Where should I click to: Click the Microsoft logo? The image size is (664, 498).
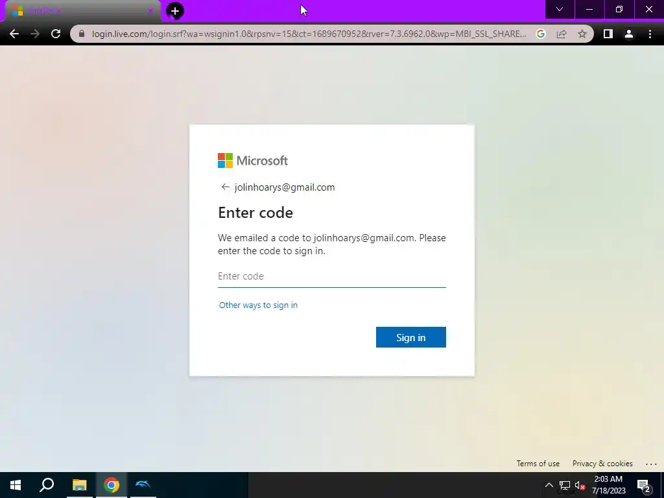pos(253,161)
